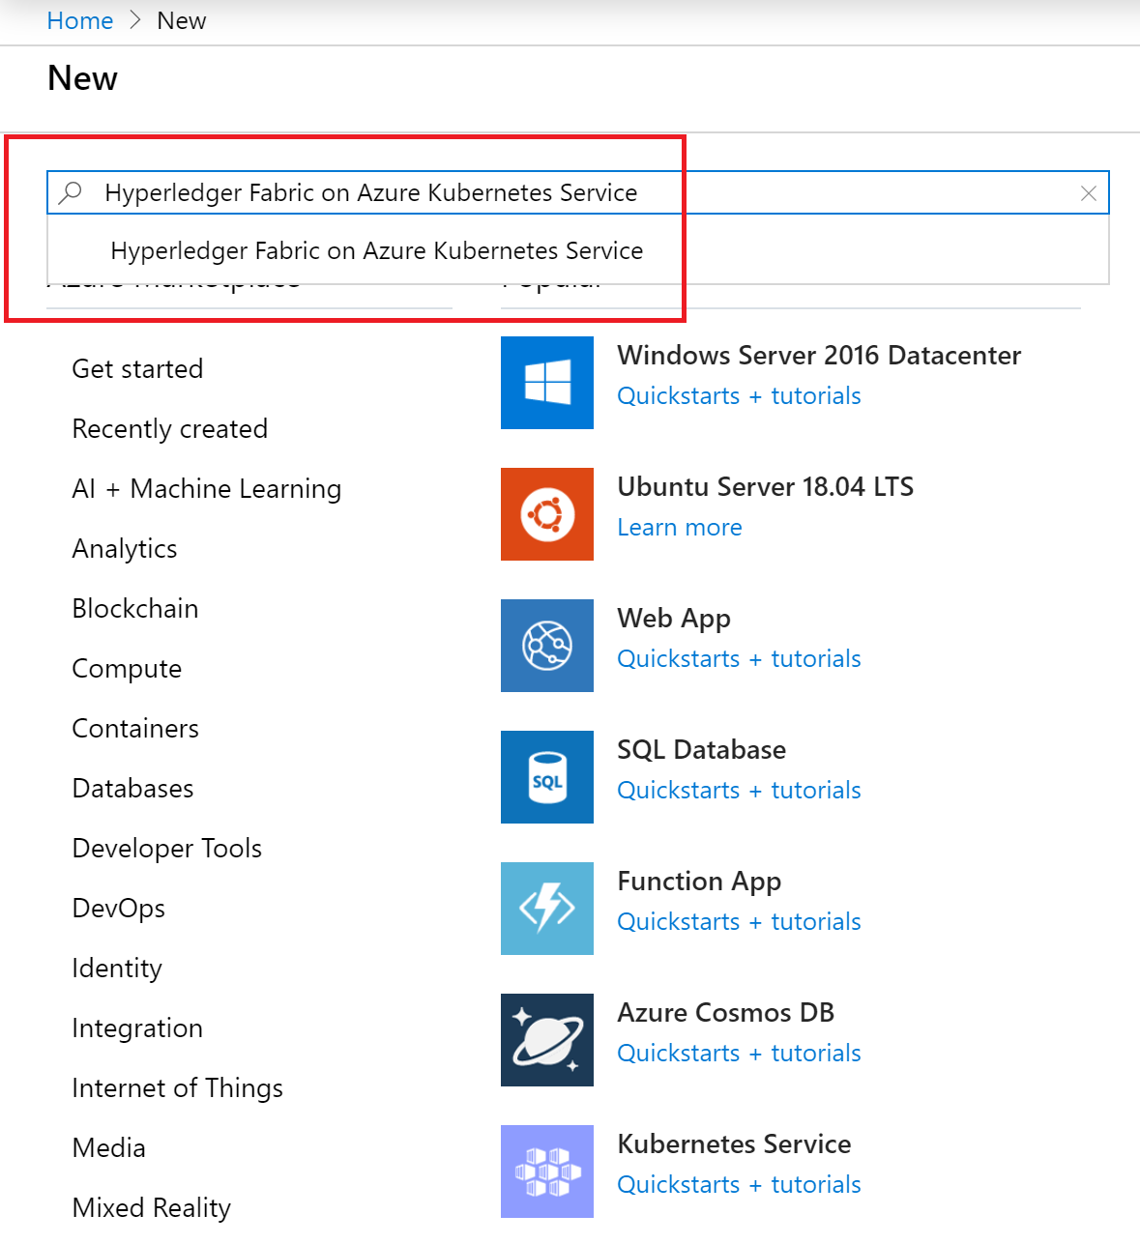Viewport: 1140px width, 1244px height.
Task: Select the Developer Tools category
Action: 167,849
